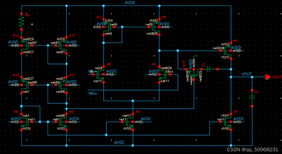Image resolution: width=282 pixels, height=154 pixels.
Task: Select the R4 resistor symbol
Action: tap(21, 22)
